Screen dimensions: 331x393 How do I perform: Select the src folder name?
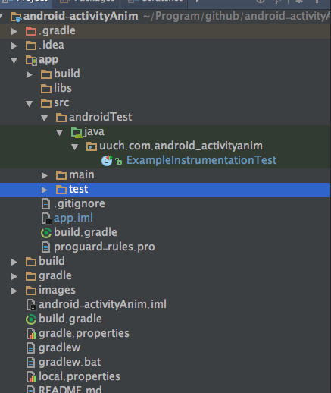click(61, 103)
